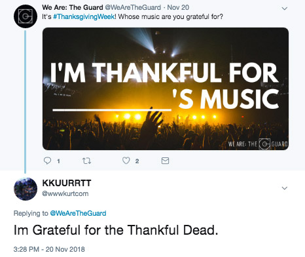Click the reply speech bubble icon

[47, 161]
